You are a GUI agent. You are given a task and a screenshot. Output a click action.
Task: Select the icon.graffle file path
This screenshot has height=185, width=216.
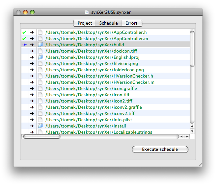(x=91, y=88)
